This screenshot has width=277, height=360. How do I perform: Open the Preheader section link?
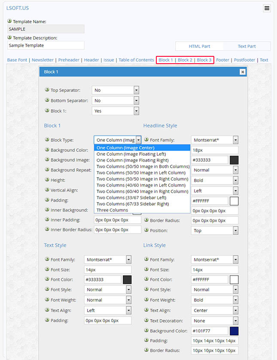click(x=69, y=60)
